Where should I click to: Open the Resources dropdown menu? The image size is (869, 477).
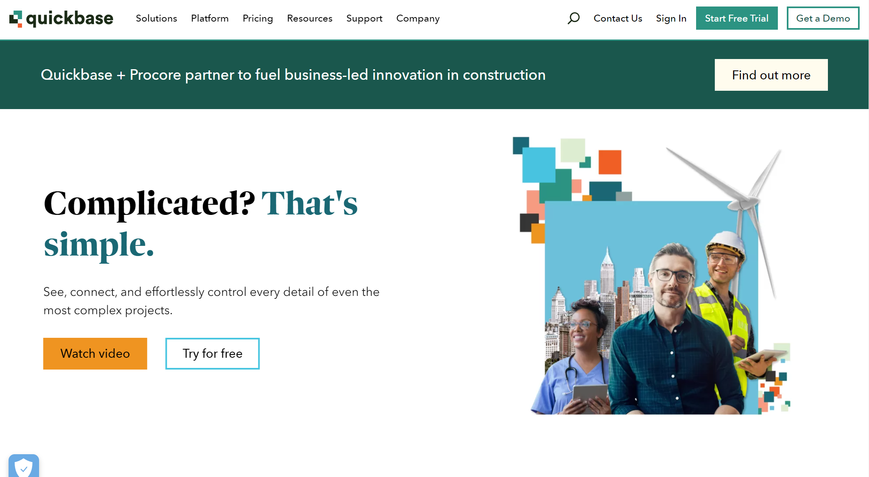pos(309,19)
